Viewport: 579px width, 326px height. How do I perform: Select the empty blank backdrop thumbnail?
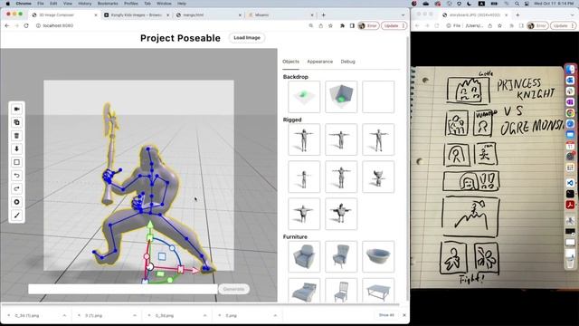[378, 97]
